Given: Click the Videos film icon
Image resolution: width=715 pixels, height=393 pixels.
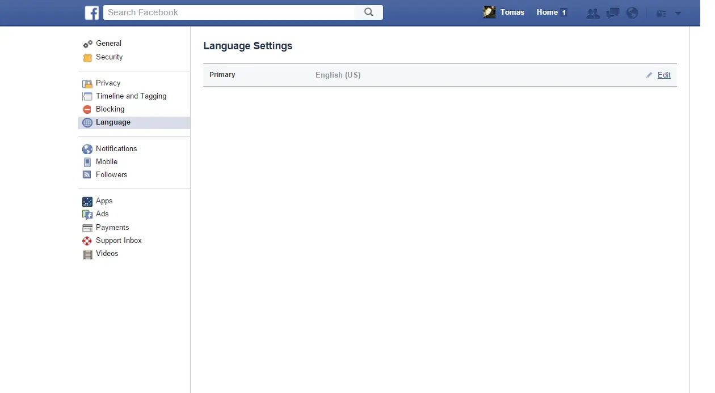Looking at the screenshot, I should coord(87,254).
